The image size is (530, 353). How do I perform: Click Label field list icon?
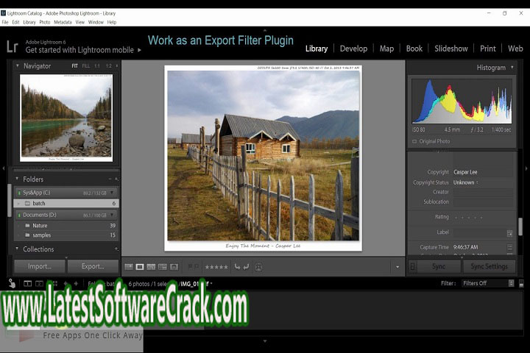point(509,233)
